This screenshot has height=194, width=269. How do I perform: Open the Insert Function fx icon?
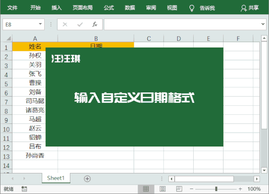click(x=95, y=24)
